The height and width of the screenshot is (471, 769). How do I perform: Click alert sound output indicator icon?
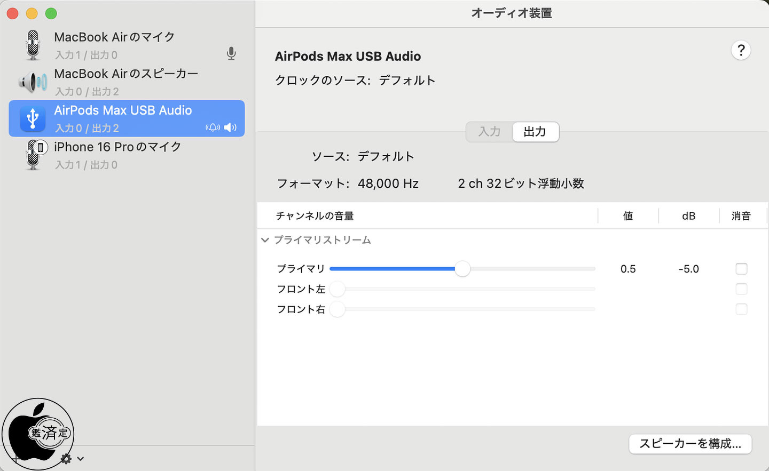tap(213, 127)
